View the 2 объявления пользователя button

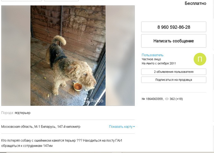pyautogui.click(x=174, y=72)
